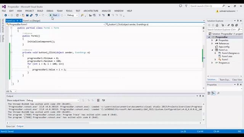Open the ProgressBar.Form1 class dropdown
This screenshot has width=244, height=137.
tap(56, 24)
